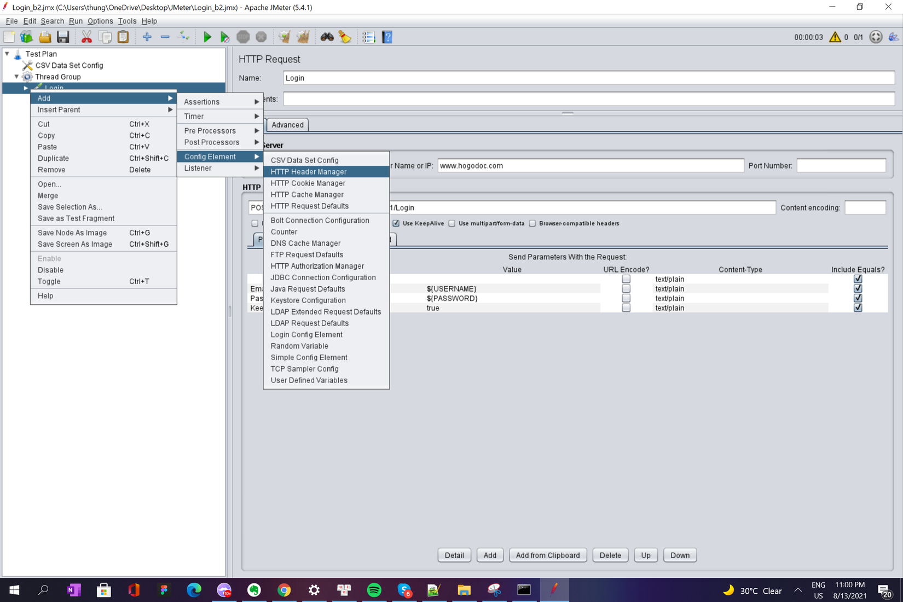This screenshot has height=602, width=903.
Task: Click the Save floppy disk icon
Action: pos(63,37)
